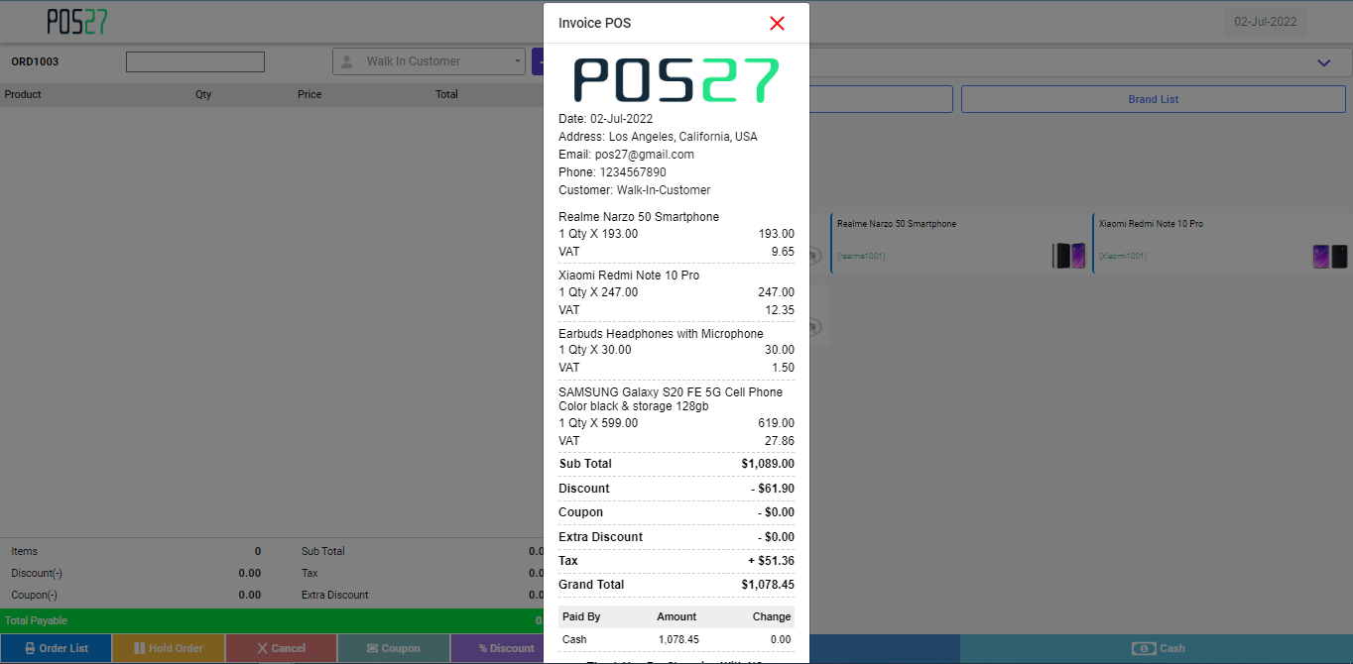The height and width of the screenshot is (664, 1353).
Task: Expand the Walk In Customer dropdown
Action: (x=429, y=61)
